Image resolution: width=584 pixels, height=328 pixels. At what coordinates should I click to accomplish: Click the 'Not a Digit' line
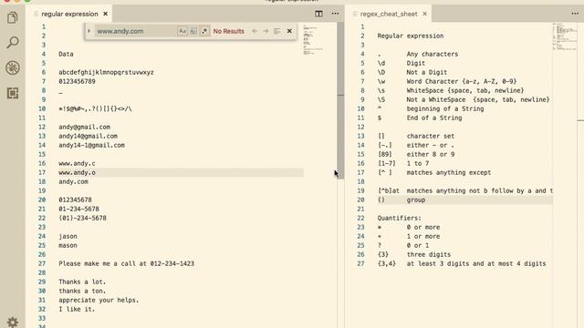pos(412,72)
